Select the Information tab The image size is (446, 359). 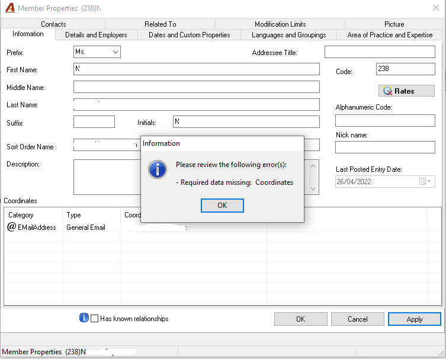28,34
